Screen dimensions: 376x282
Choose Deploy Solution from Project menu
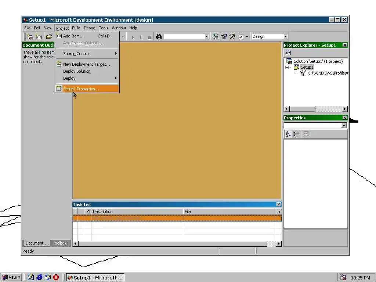[x=87, y=71]
